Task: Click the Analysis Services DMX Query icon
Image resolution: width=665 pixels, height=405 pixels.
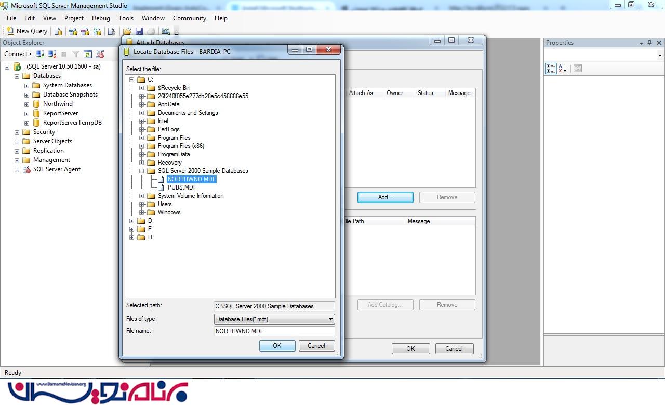Action: pos(85,31)
